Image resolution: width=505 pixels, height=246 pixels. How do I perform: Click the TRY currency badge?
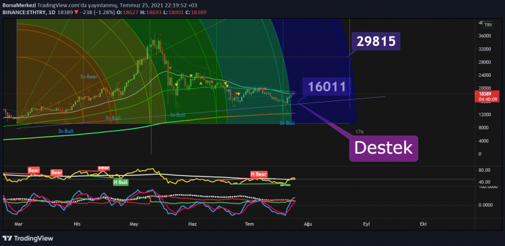[489, 25]
